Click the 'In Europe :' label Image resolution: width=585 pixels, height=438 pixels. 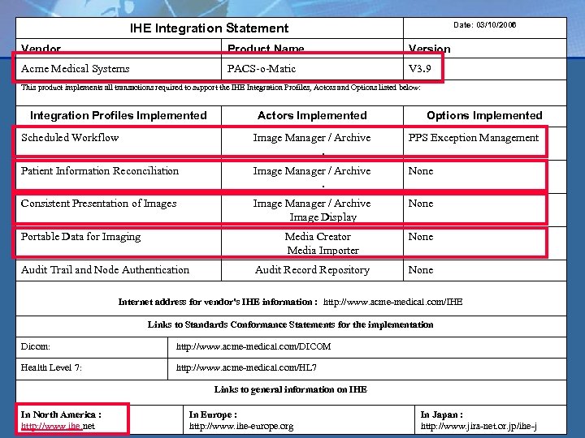213,414
